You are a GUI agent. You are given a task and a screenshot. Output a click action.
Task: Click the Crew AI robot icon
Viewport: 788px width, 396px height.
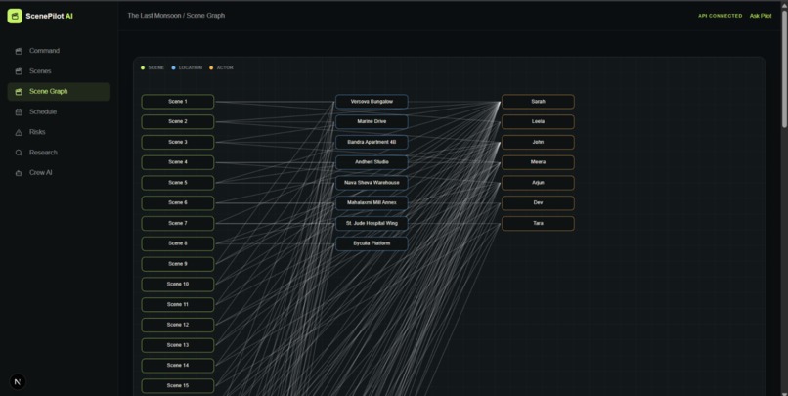pyautogui.click(x=19, y=173)
